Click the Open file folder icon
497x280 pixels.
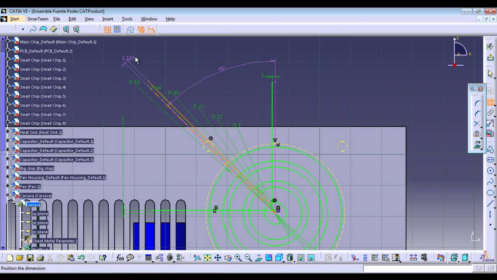click(x=20, y=257)
